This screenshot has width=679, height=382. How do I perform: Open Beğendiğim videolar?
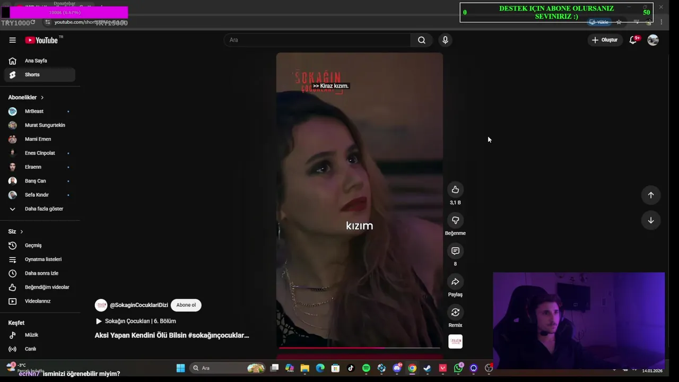(40, 287)
